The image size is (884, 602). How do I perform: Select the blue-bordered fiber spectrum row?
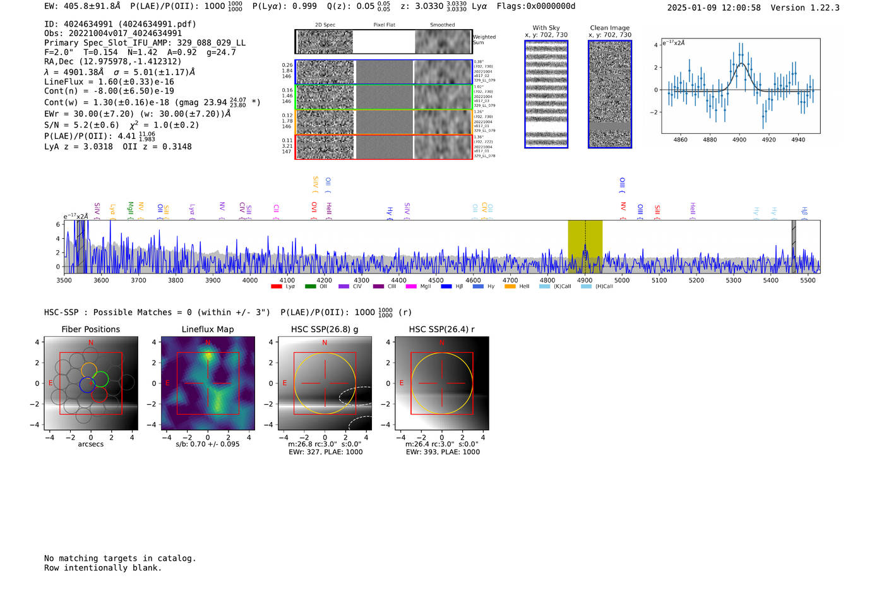tap(383, 72)
